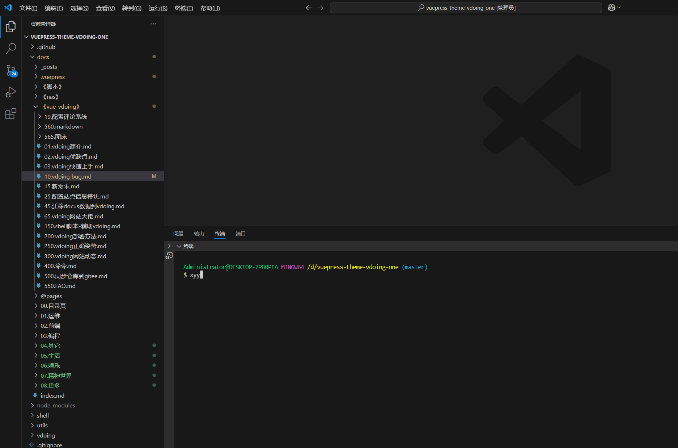Expand the 565.图床 folder
The image size is (678, 448).
click(x=93, y=137)
